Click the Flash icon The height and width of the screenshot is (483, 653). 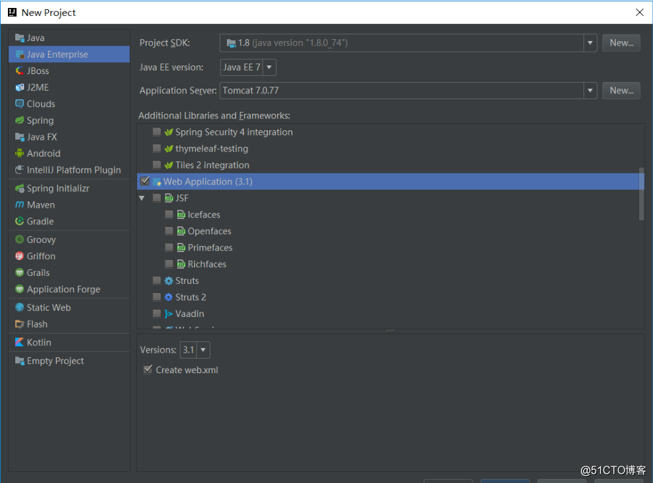(x=20, y=324)
